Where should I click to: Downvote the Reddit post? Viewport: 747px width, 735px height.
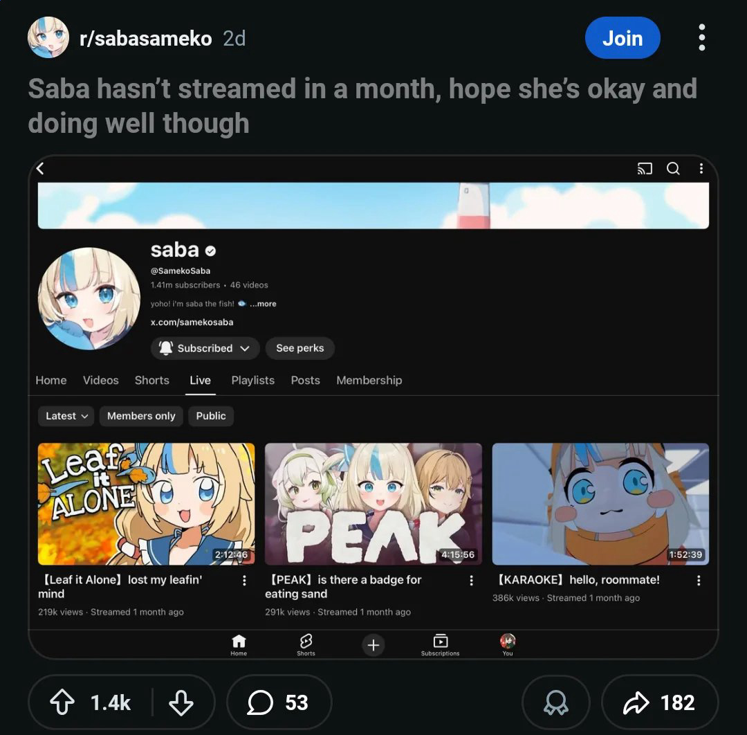pyautogui.click(x=181, y=702)
